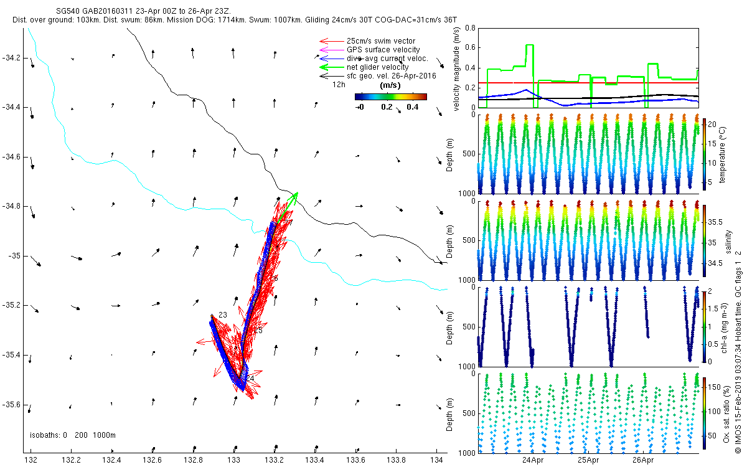Click the 'velocity magnitude (m/s)' axis label

[458, 68]
